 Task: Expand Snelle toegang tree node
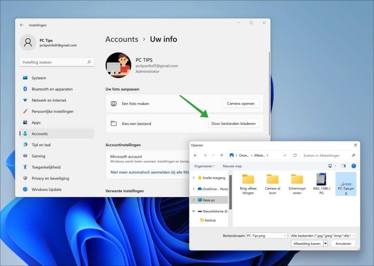coord(194,178)
